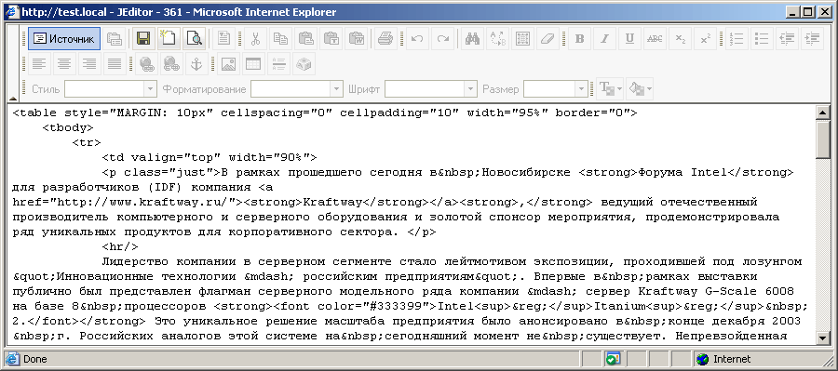This screenshot has width=838, height=371.
Task: Align text left
Action: pos(38,64)
